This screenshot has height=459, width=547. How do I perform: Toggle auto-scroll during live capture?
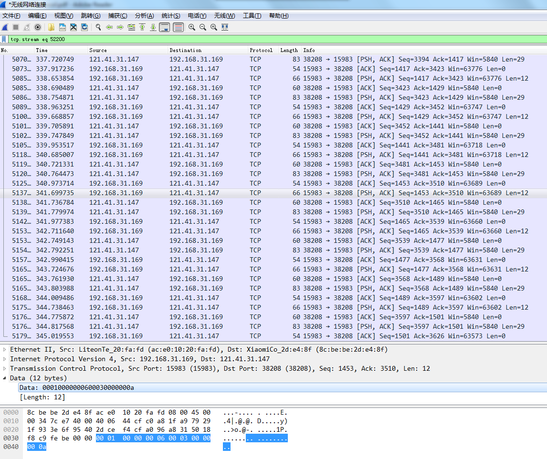click(164, 27)
